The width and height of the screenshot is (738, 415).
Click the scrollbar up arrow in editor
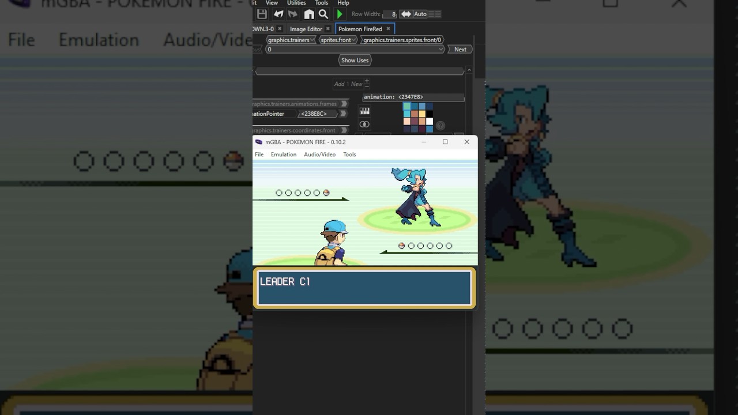point(469,70)
